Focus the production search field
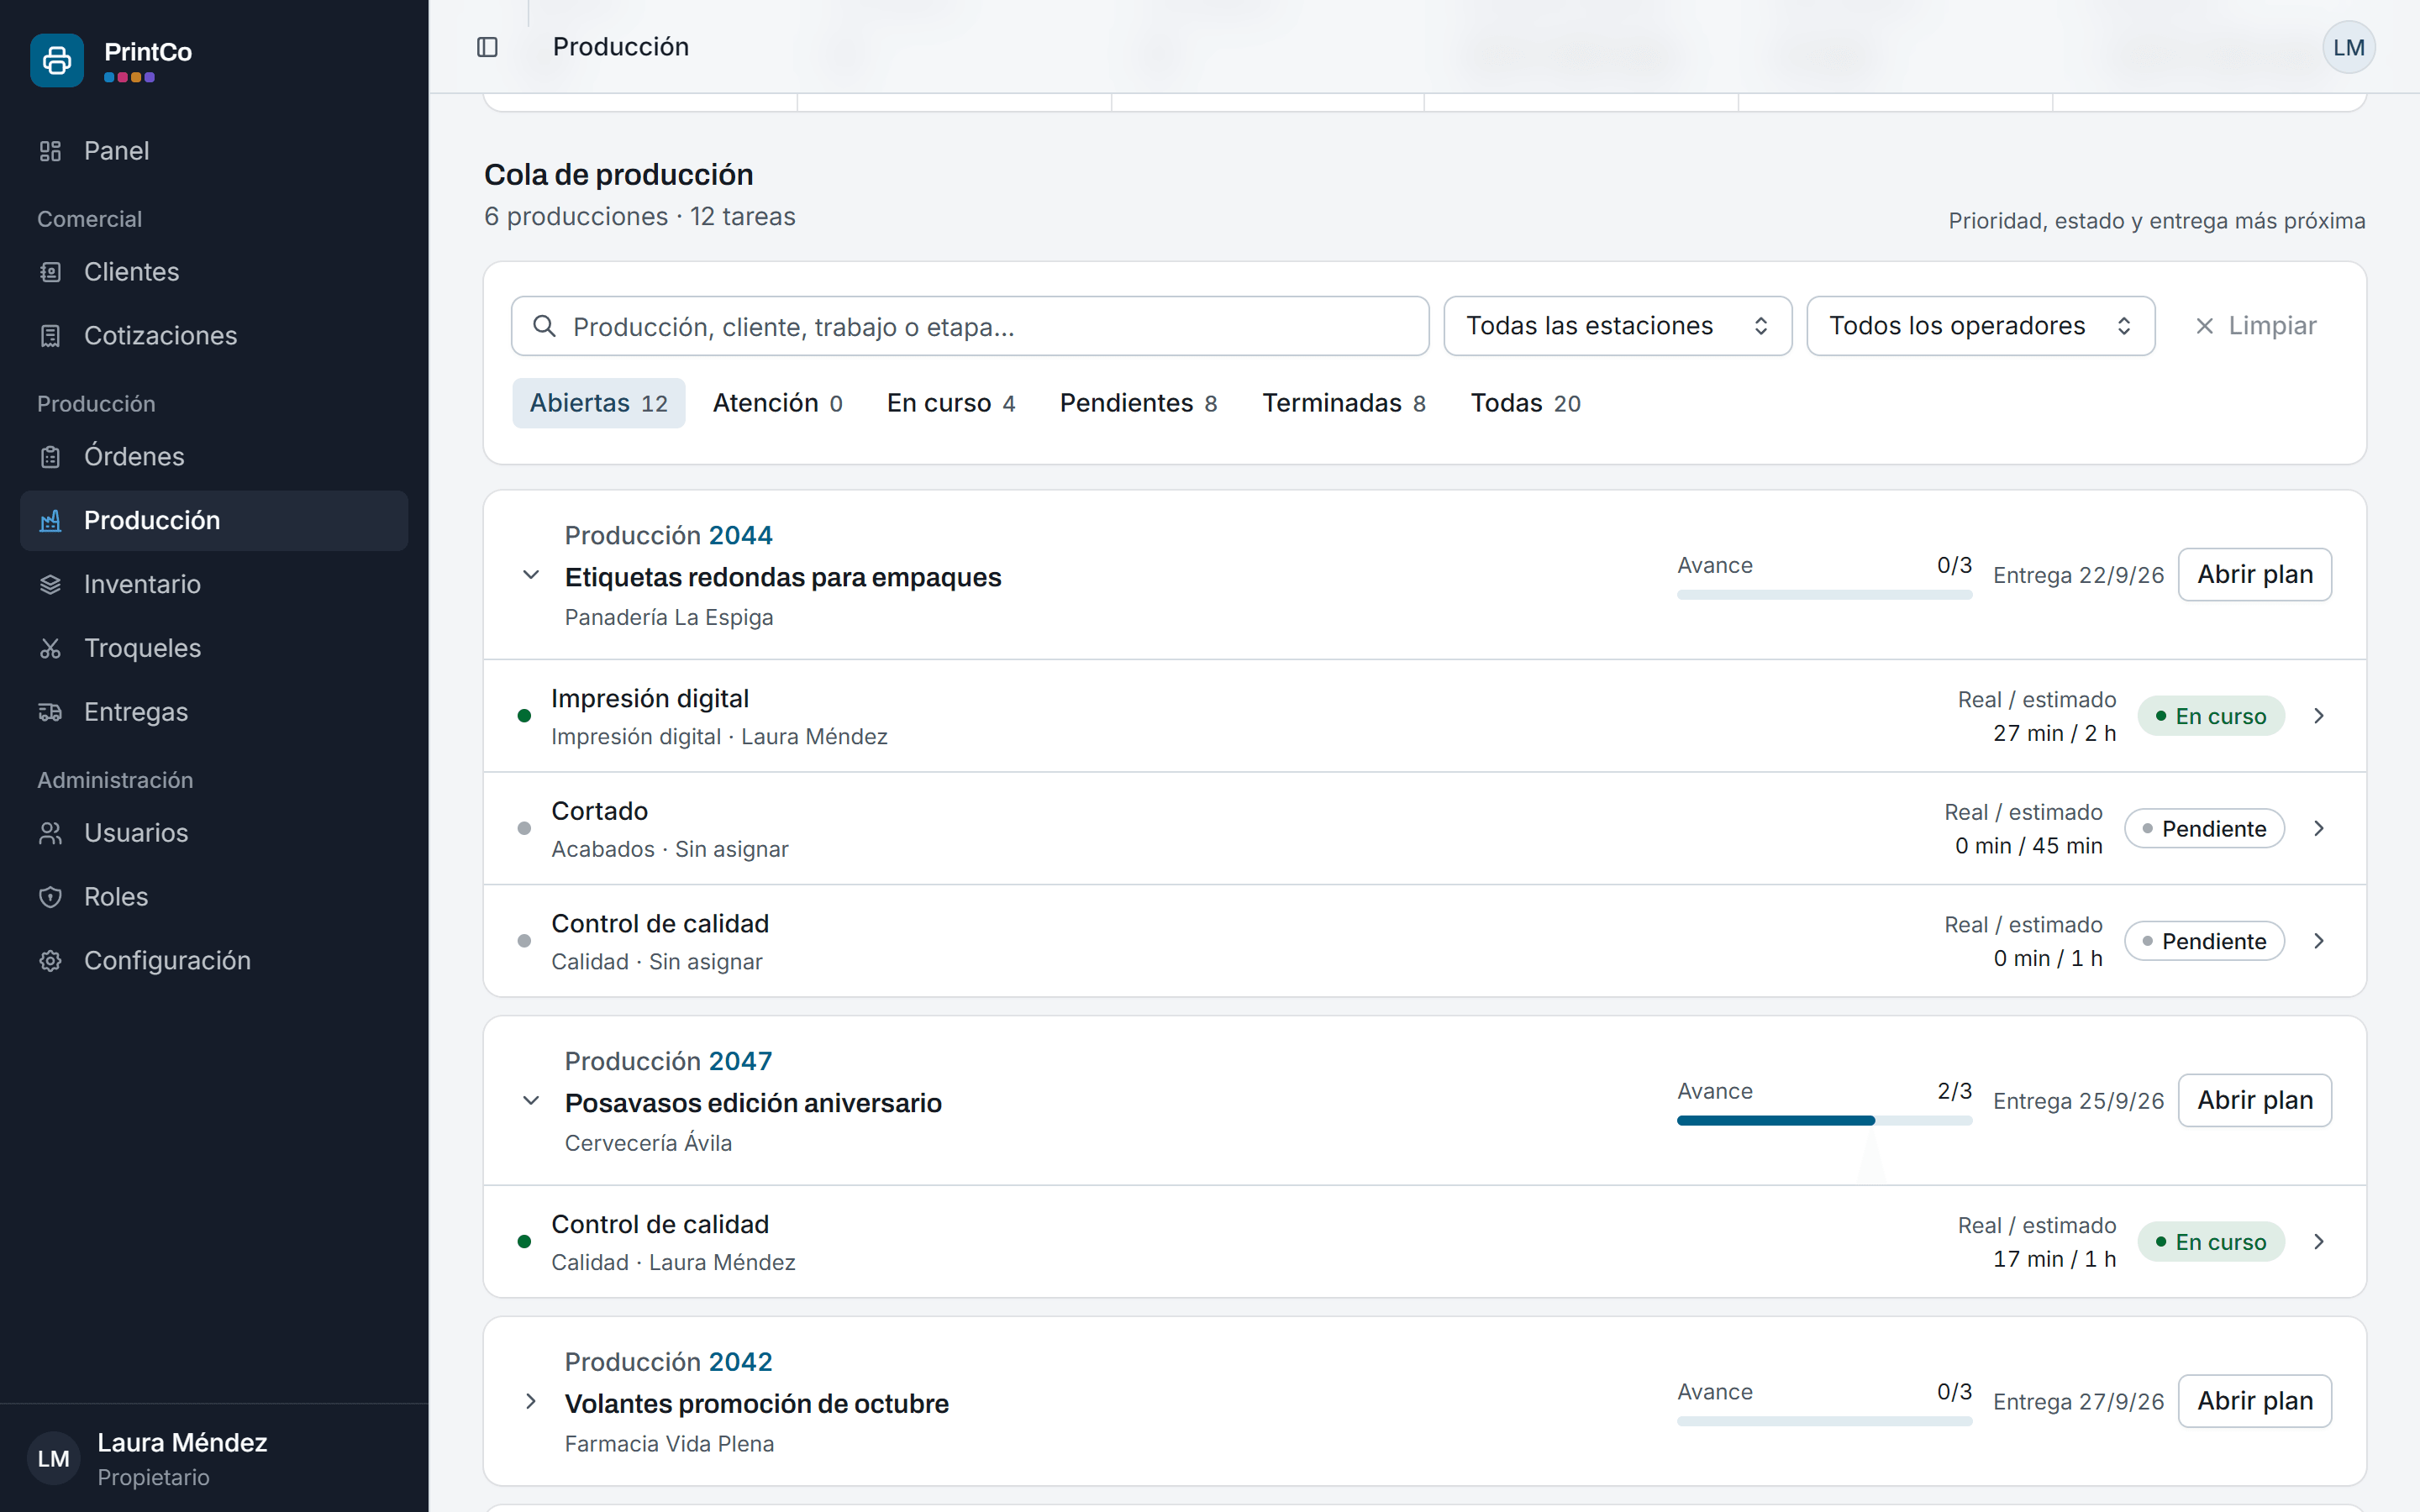This screenshot has height=1512, width=2420. (969, 326)
